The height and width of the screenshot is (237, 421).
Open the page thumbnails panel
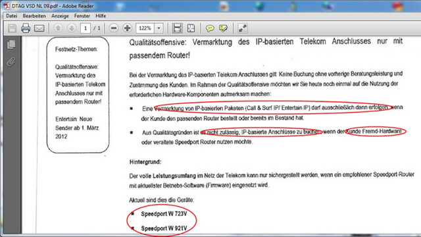11,44
